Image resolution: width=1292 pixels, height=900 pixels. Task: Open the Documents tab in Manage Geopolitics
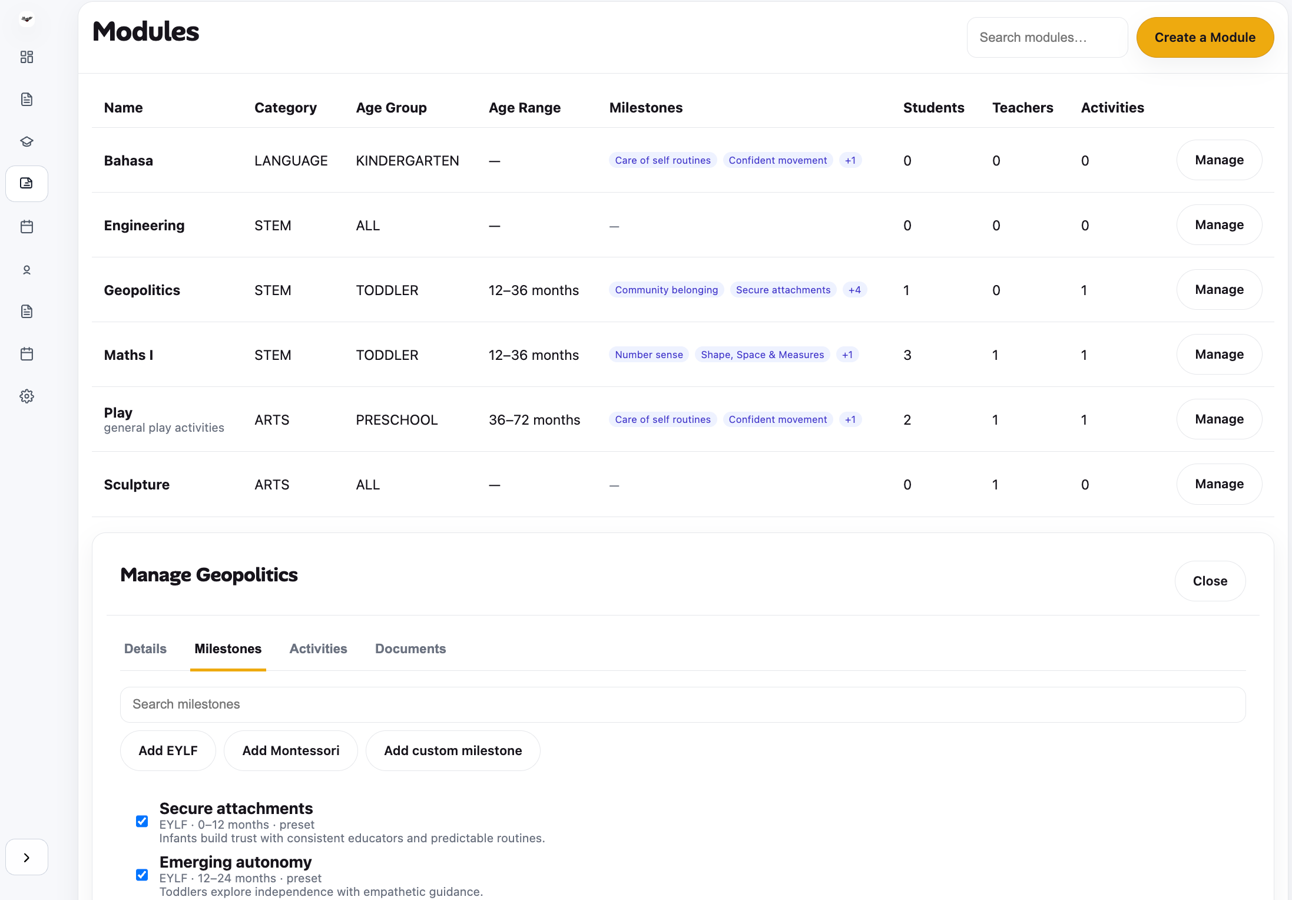pos(410,648)
